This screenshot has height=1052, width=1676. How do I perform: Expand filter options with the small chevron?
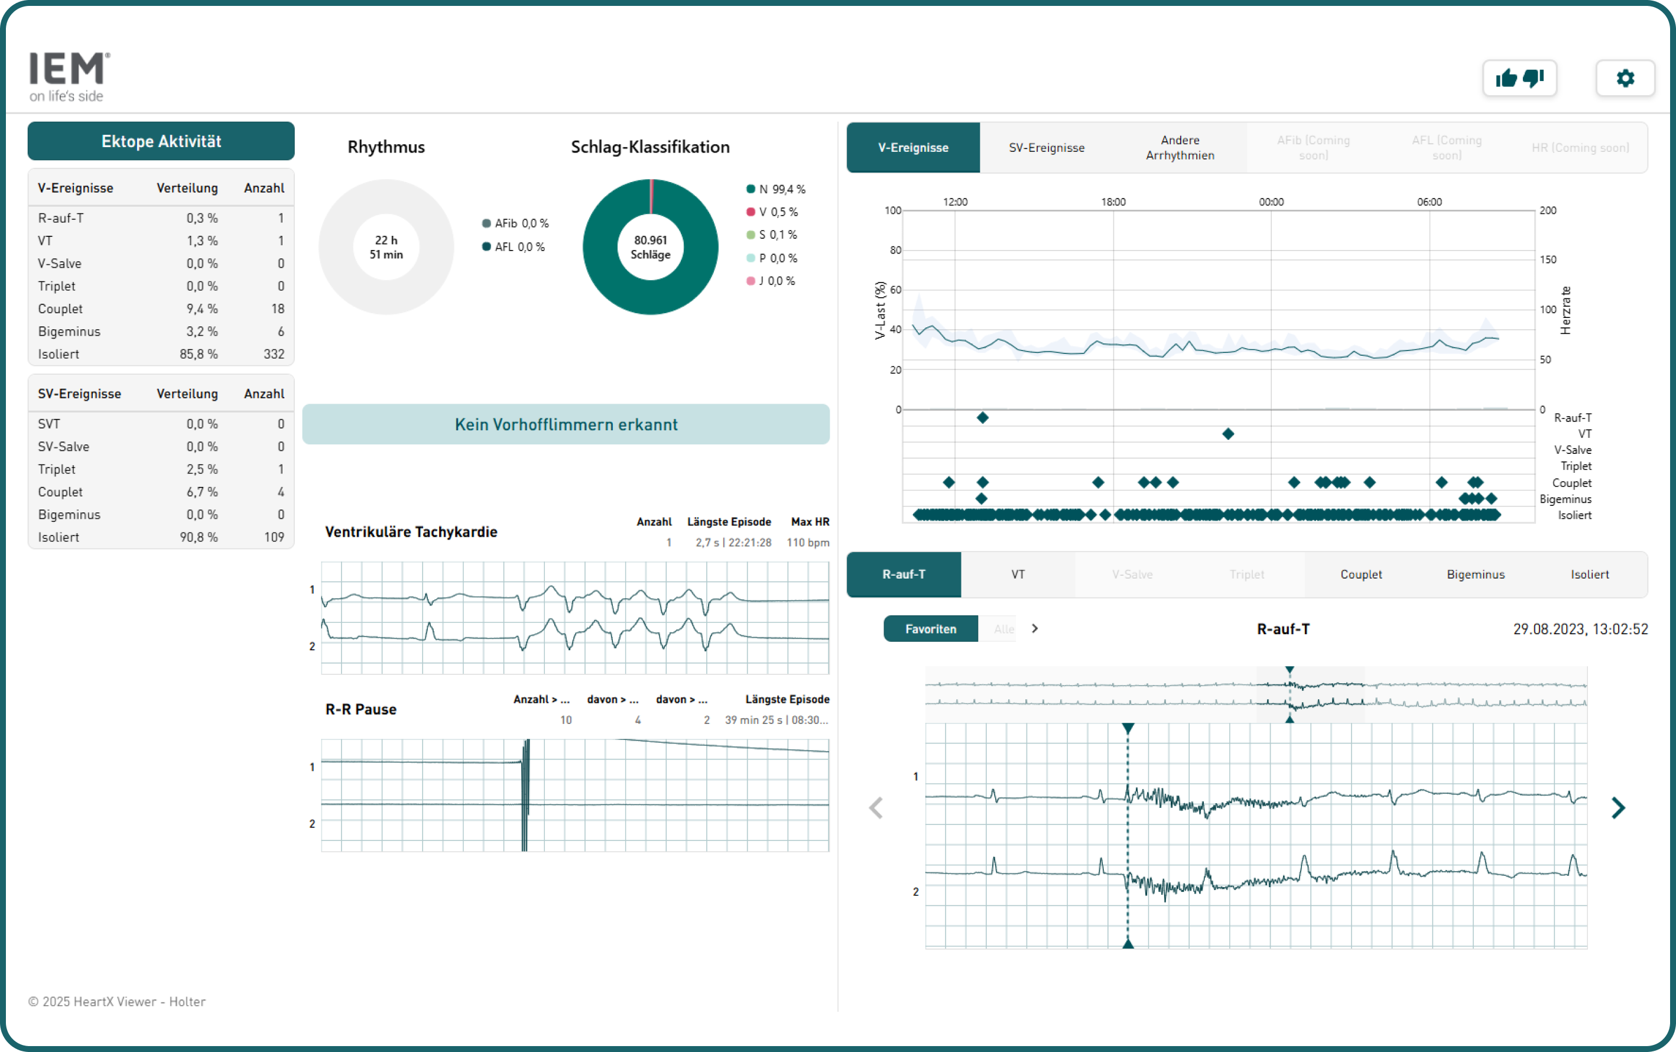pyautogui.click(x=1035, y=629)
